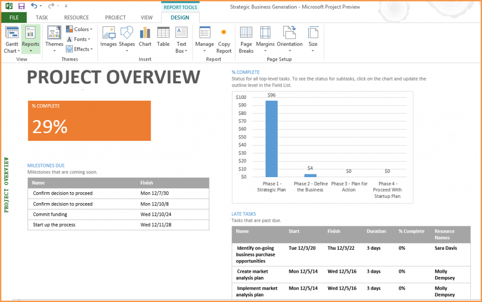Select the Implement market analysis plan task
The width and height of the screenshot is (482, 302).
click(x=257, y=291)
